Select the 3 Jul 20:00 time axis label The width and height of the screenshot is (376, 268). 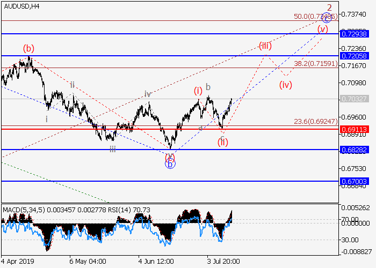tap(223, 261)
